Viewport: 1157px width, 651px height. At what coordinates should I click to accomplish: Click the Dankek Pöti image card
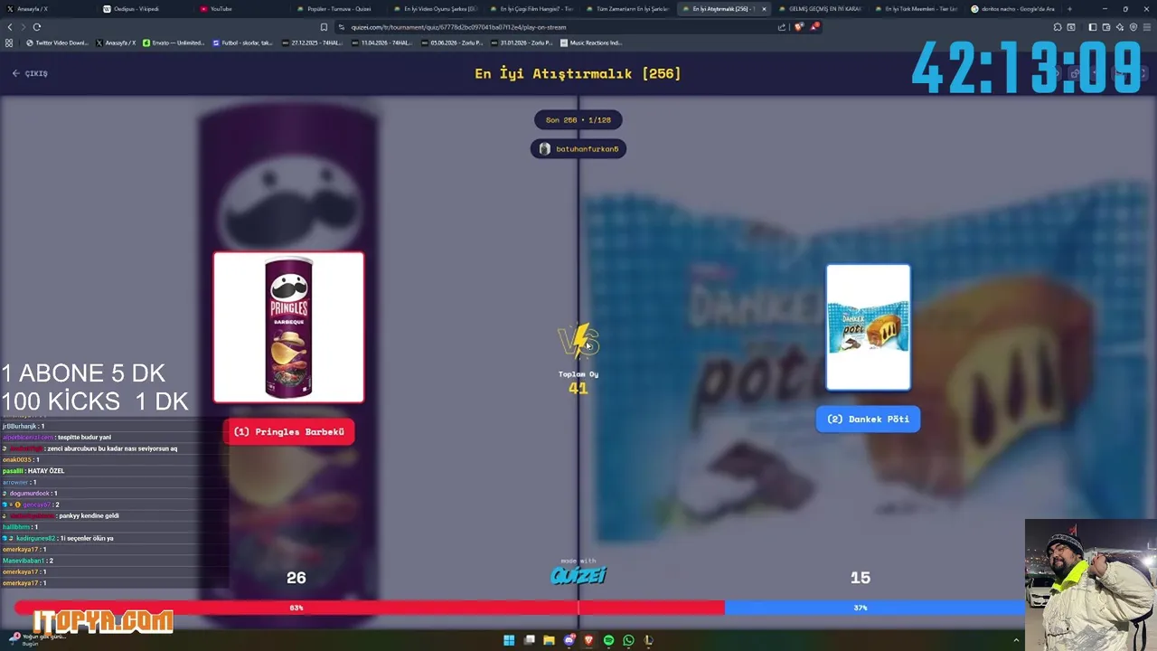868,327
